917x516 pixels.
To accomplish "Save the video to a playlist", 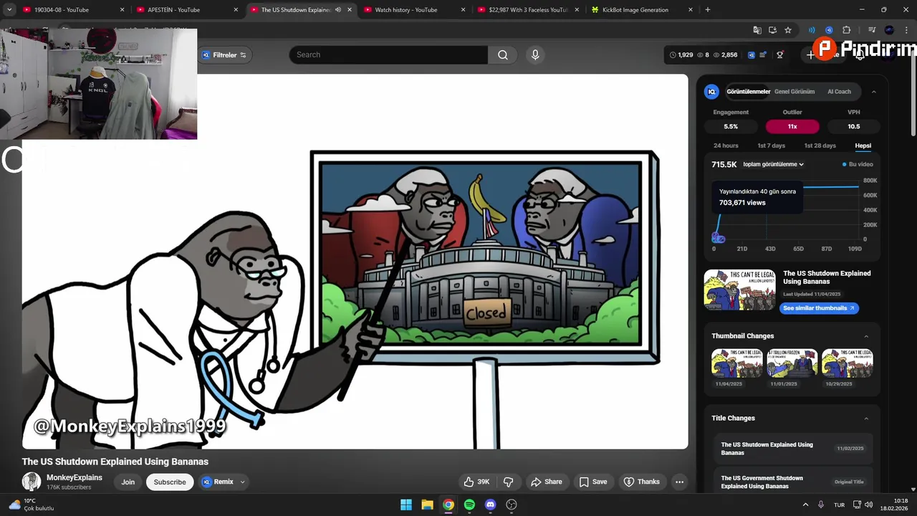I will pos(593,482).
